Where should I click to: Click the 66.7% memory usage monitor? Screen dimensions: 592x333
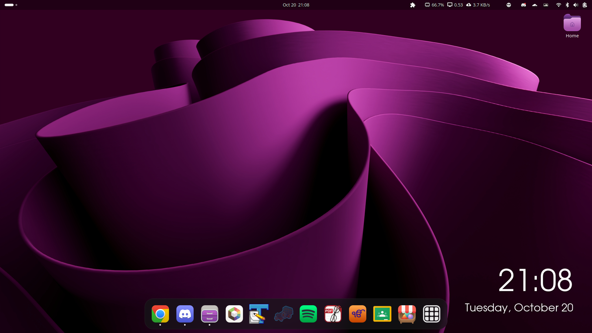[434, 5]
